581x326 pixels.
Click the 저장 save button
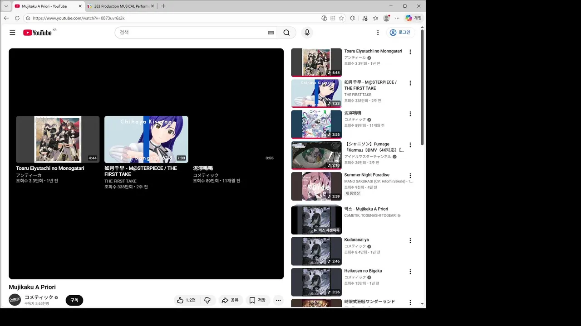(258, 300)
